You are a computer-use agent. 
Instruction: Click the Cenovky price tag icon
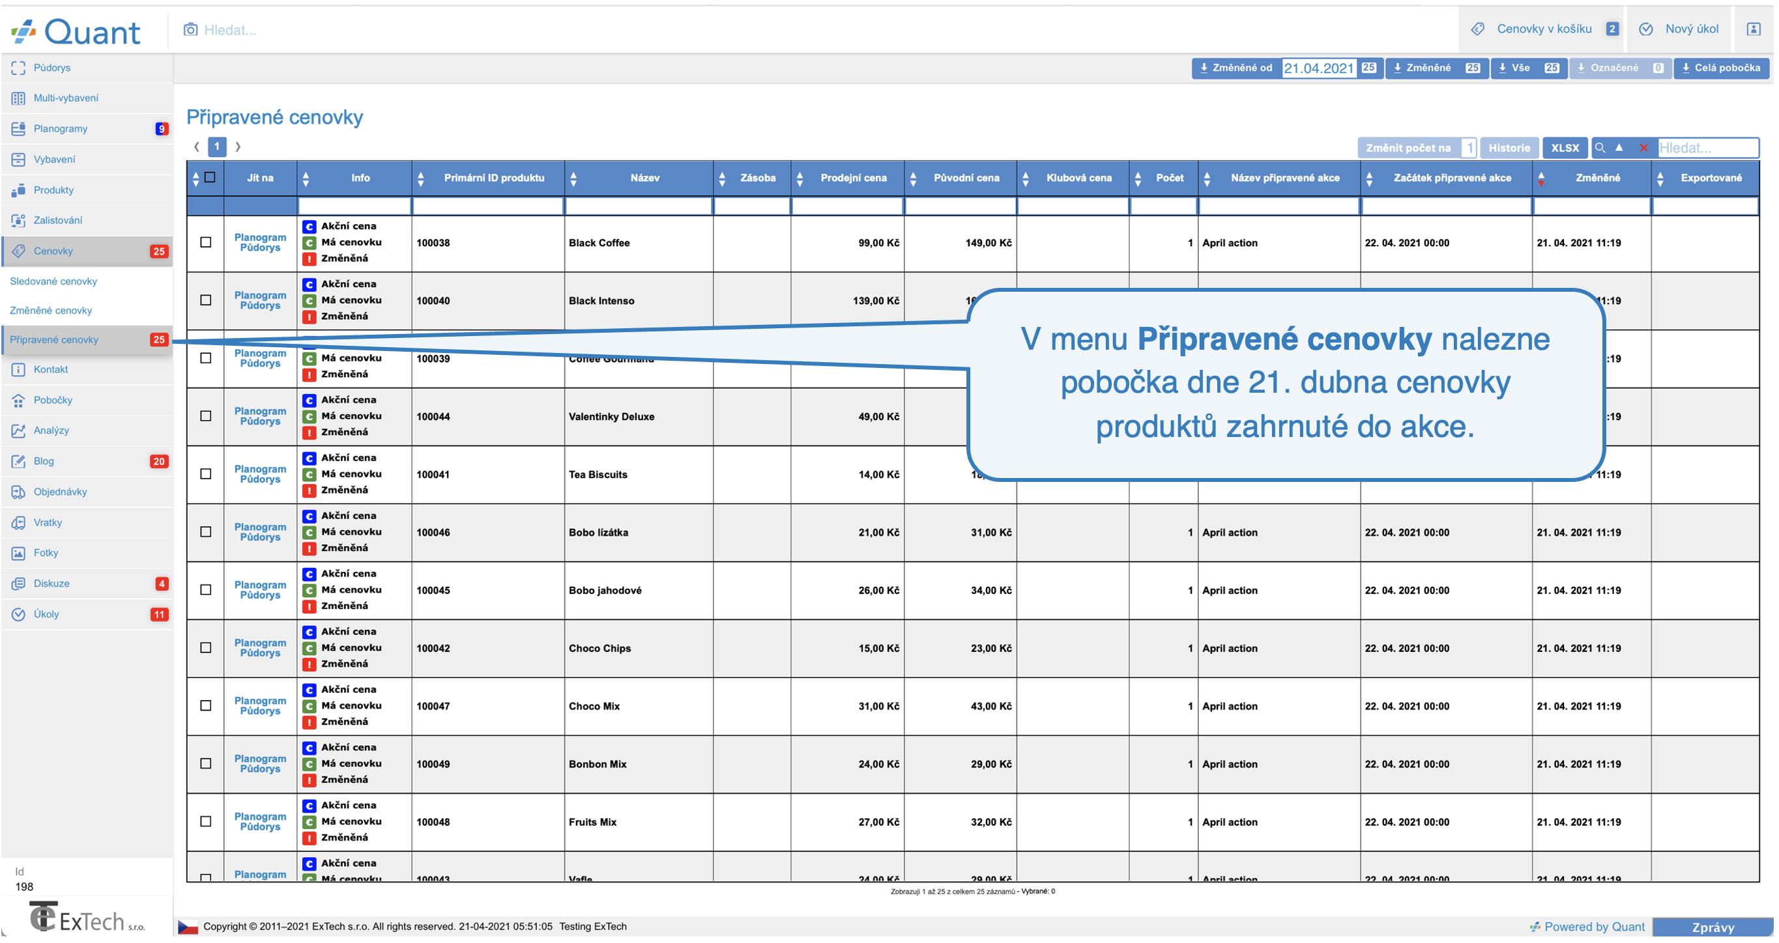(x=19, y=251)
